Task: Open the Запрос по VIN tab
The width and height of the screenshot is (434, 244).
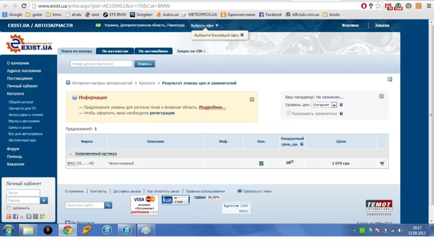Action: pyautogui.click(x=191, y=51)
